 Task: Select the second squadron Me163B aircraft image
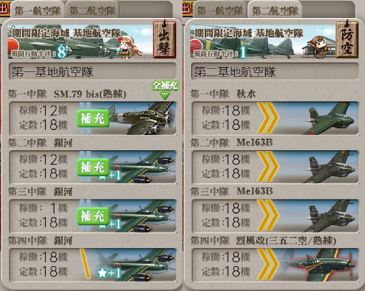point(330,167)
